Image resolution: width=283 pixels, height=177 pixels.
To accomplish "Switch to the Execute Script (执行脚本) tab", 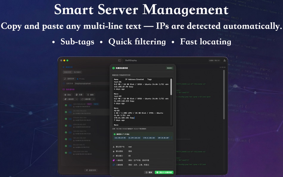I will (x=77, y=72).
